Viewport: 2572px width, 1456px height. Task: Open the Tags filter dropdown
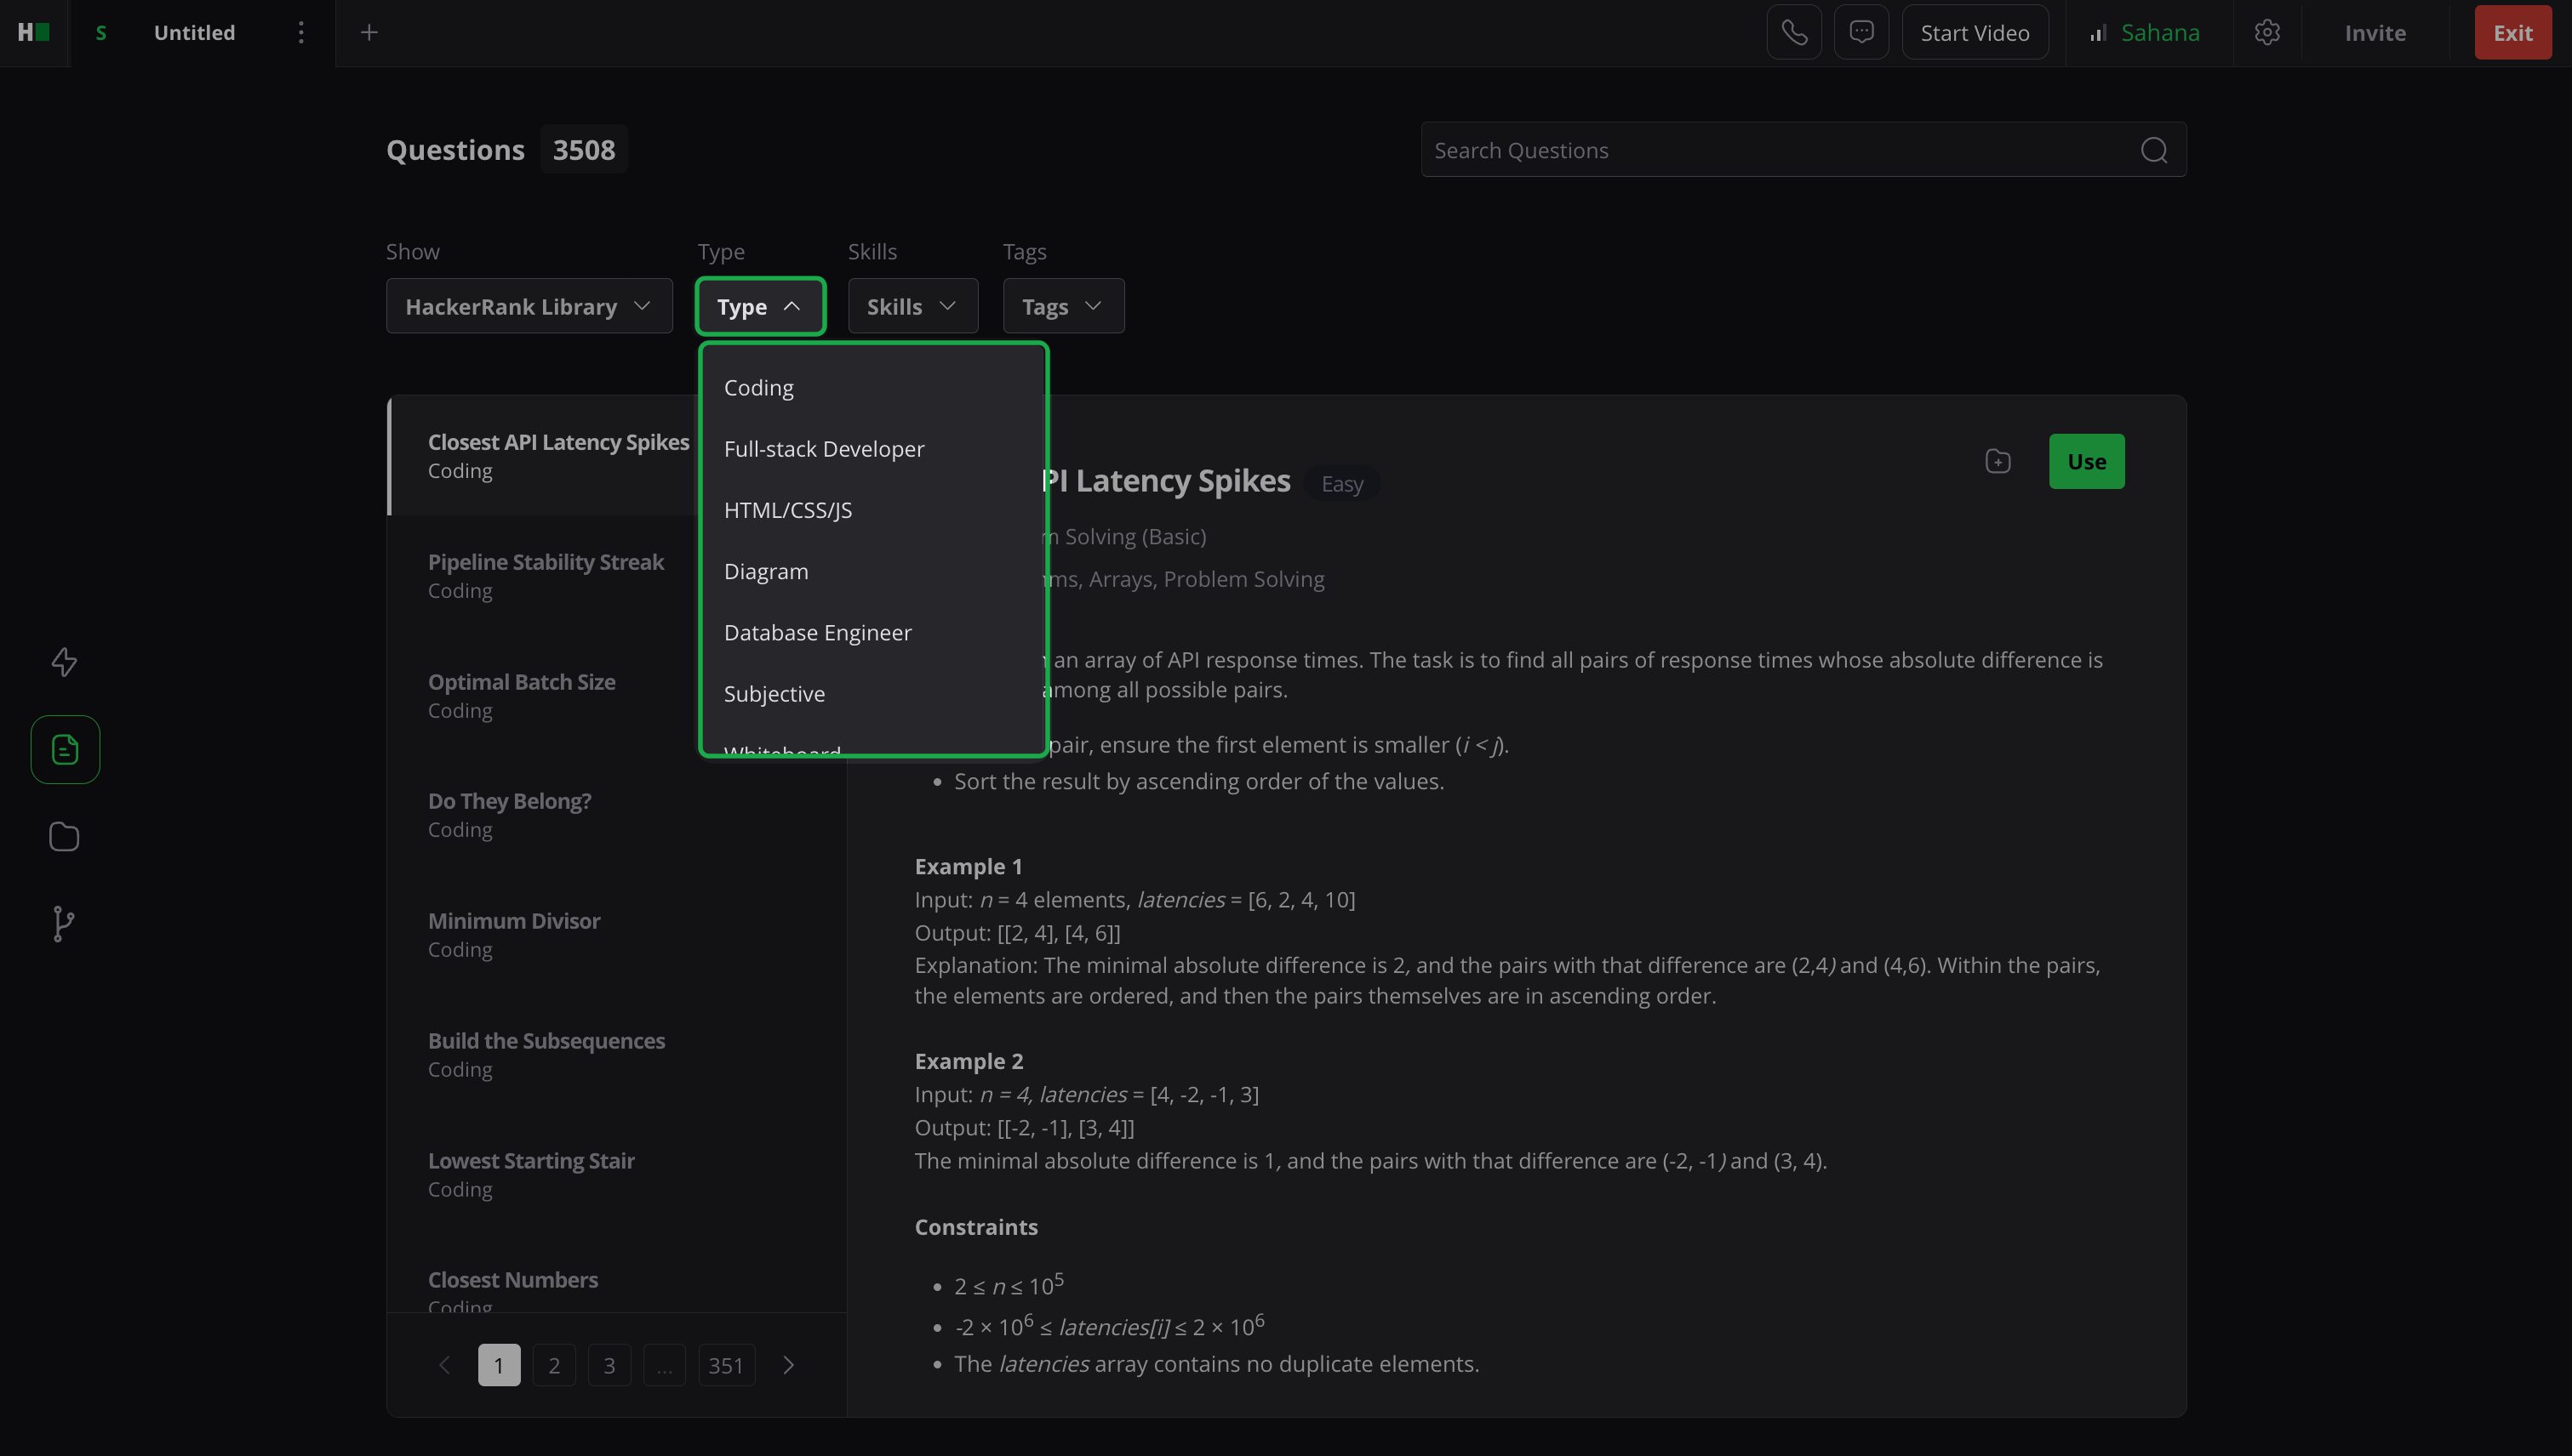(1063, 306)
